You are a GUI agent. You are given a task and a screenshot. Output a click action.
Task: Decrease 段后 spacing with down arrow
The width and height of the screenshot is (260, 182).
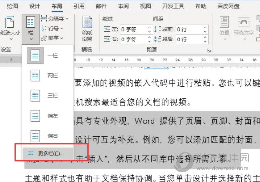[205, 41]
